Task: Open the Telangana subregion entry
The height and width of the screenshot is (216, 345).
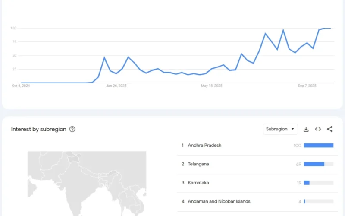Action: point(198,164)
